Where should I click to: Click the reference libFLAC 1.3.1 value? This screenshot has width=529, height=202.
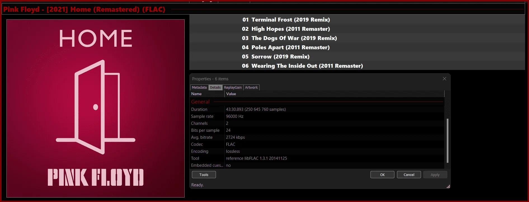click(257, 158)
